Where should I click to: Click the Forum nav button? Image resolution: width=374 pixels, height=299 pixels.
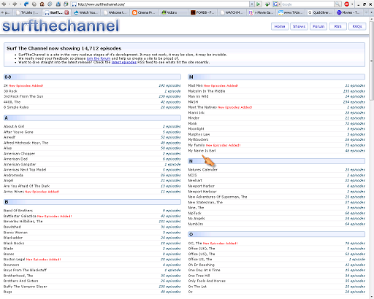click(318, 26)
